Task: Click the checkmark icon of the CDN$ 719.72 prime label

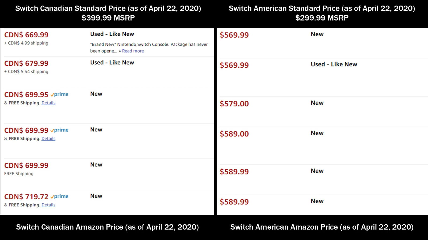Action: (x=52, y=196)
